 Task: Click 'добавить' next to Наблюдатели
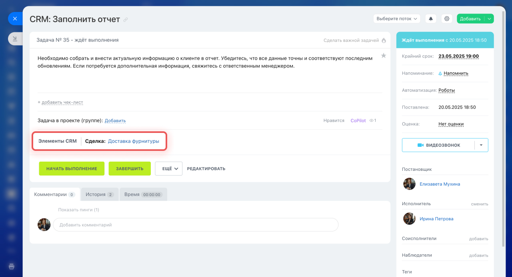(x=479, y=255)
